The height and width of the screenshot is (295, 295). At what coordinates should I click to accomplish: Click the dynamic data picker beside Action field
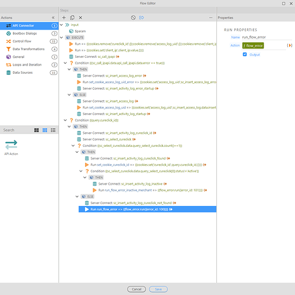[290, 45]
